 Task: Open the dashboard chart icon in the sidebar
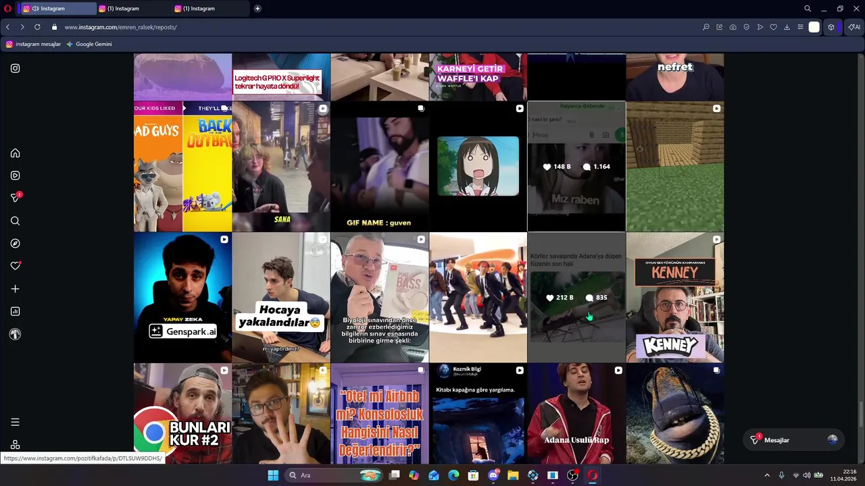click(15, 311)
